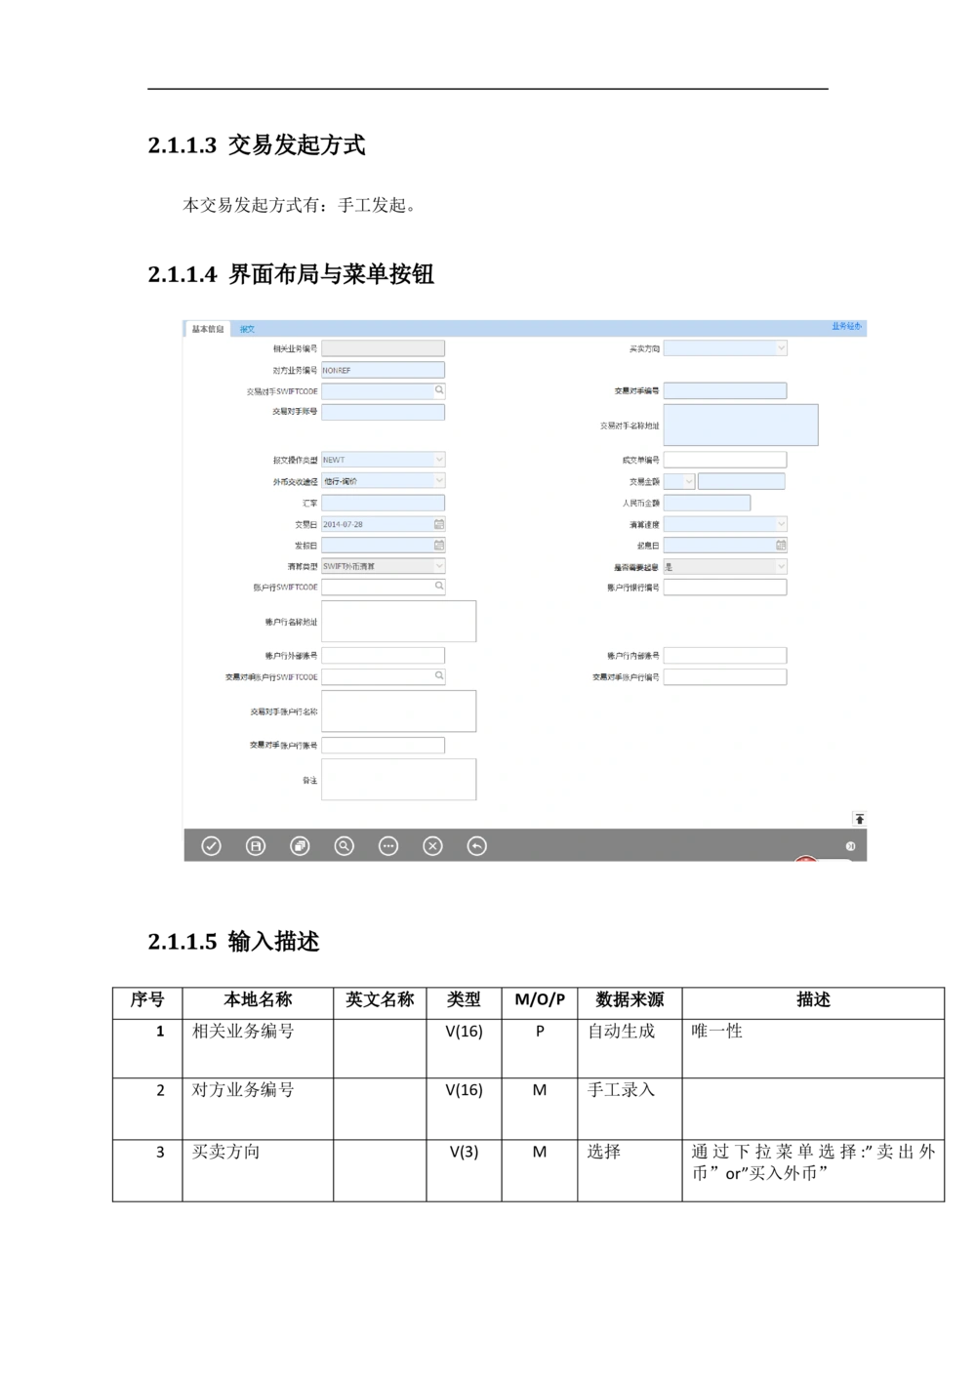This screenshot has height=1381, width=976.
Task: Click the magnifier query icon in bottom toolbar
Action: click(x=344, y=846)
